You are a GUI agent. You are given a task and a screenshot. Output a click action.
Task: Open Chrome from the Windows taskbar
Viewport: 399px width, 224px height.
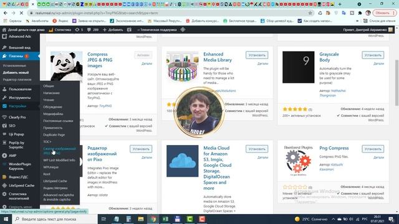coord(153,219)
